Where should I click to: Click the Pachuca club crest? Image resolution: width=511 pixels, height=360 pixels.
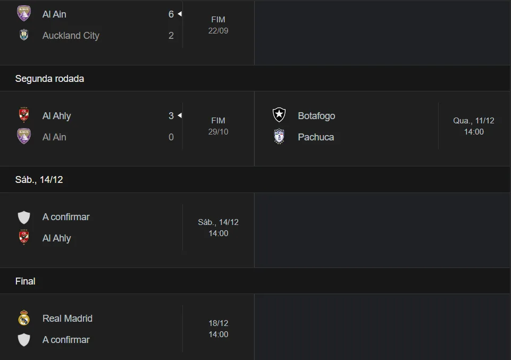tap(279, 137)
